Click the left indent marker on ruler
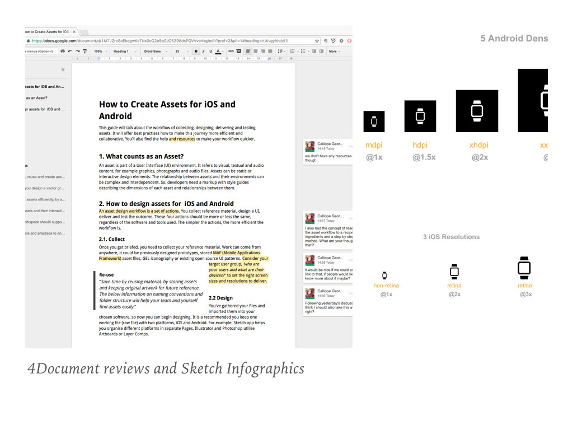This screenshot has width=573, height=430. click(x=98, y=58)
